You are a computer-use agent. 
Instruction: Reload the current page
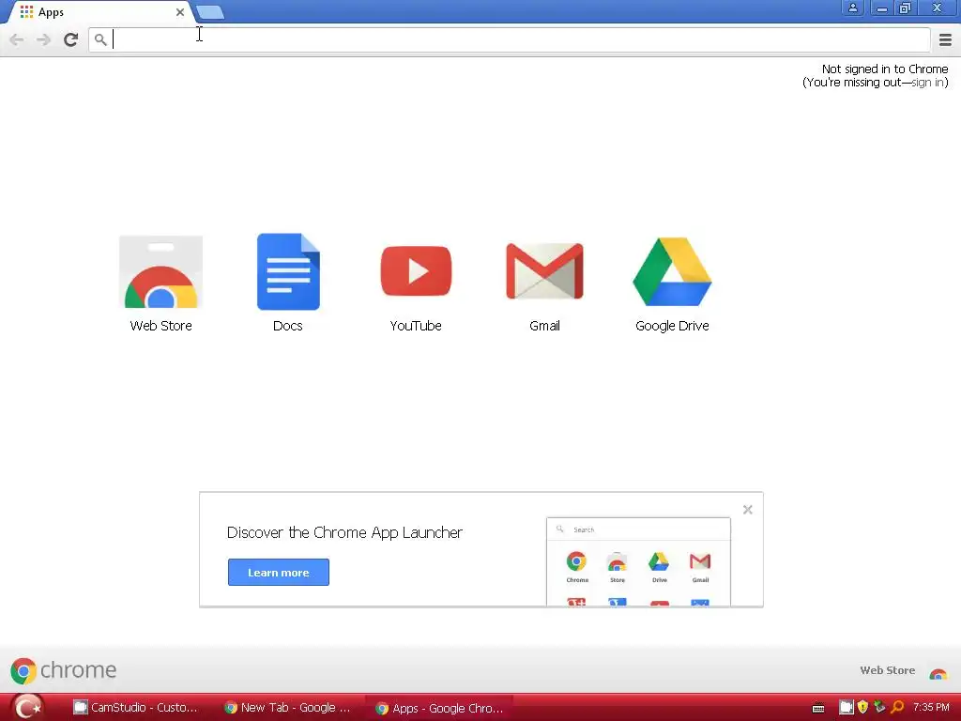[70, 39]
